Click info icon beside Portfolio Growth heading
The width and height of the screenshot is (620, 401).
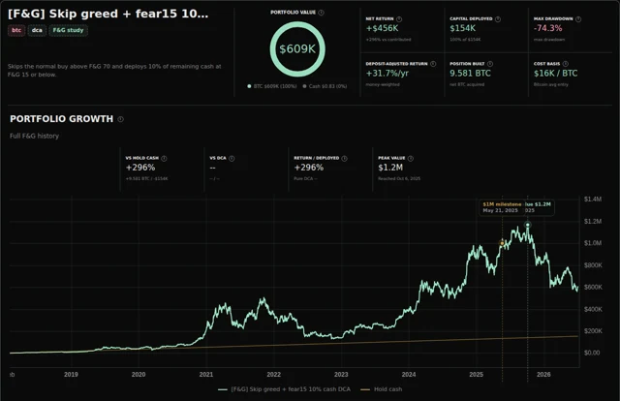click(120, 119)
